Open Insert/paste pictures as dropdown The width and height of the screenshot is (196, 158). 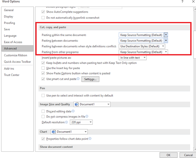132,58
